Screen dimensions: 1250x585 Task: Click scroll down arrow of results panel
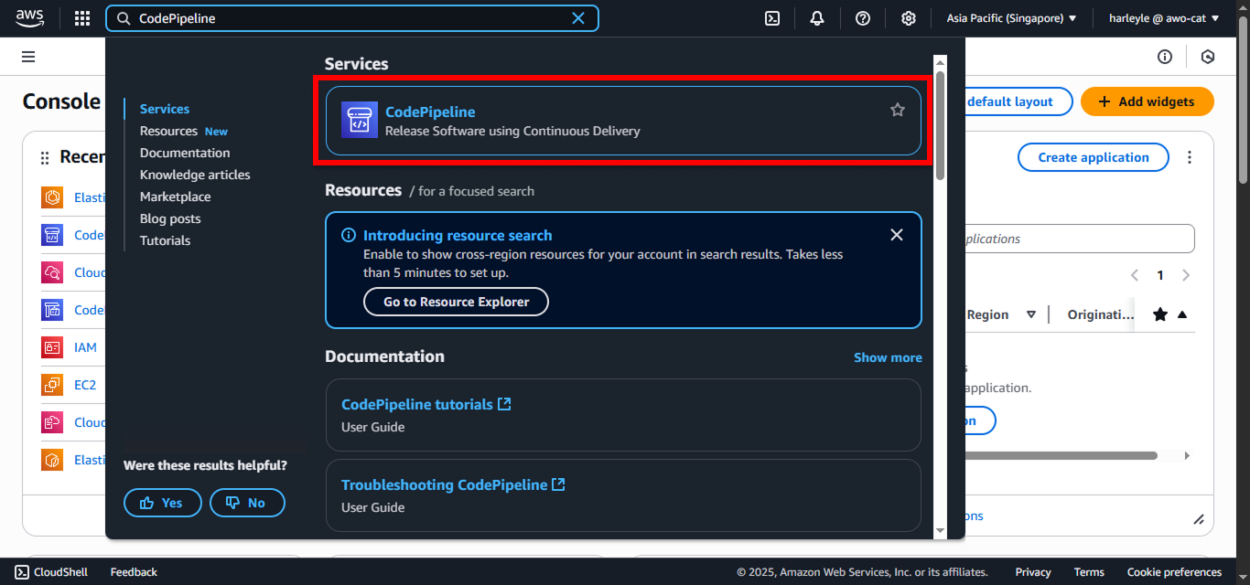point(940,530)
